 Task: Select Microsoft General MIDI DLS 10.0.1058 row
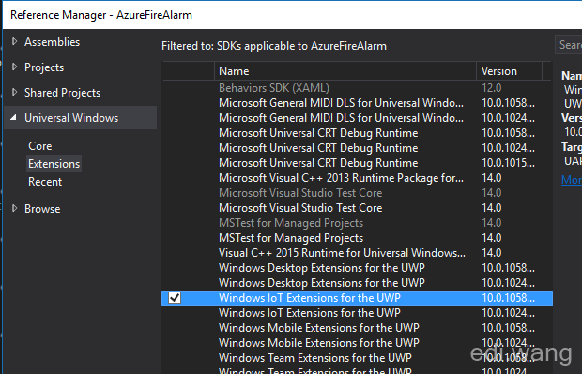(357, 103)
